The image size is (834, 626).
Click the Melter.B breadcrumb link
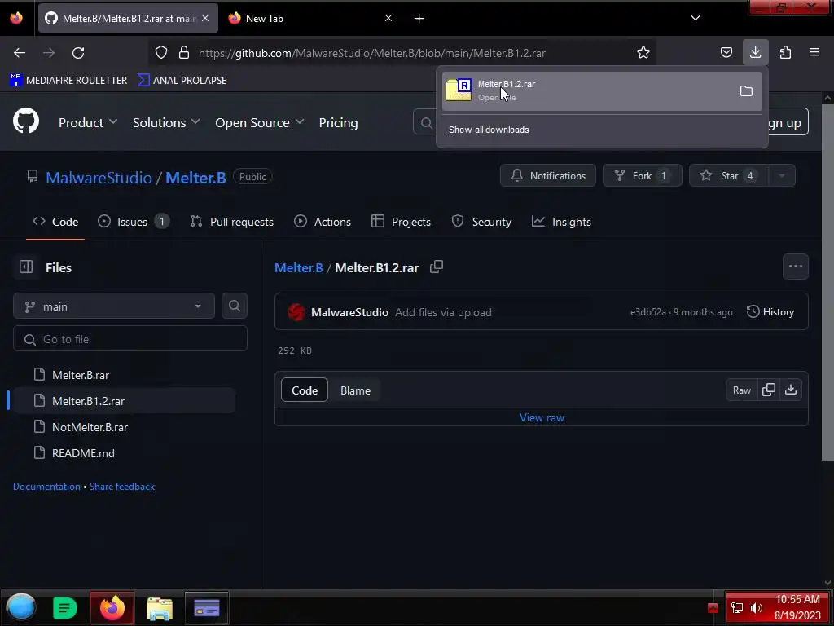(298, 267)
